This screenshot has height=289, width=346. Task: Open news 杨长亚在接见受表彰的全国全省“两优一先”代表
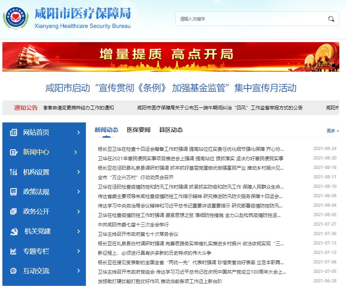pos(191,263)
